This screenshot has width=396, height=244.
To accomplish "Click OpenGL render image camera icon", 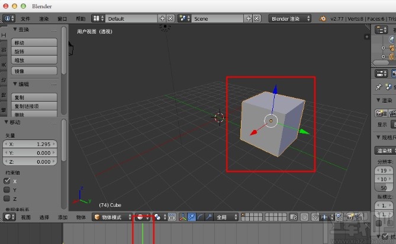I will point(350,217).
